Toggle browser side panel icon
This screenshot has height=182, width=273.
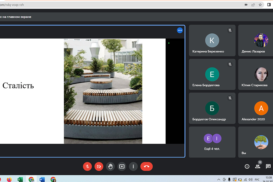coord(269,5)
